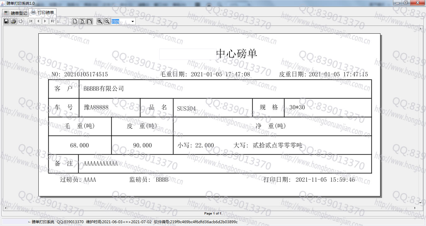
Task: Select the page setup view icon
Action: [83, 22]
